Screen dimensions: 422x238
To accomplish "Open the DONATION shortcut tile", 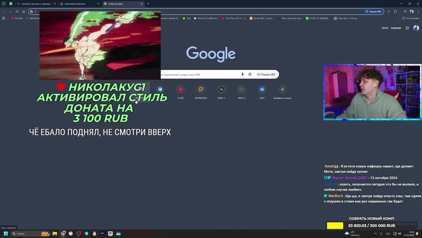I will click(x=201, y=92).
